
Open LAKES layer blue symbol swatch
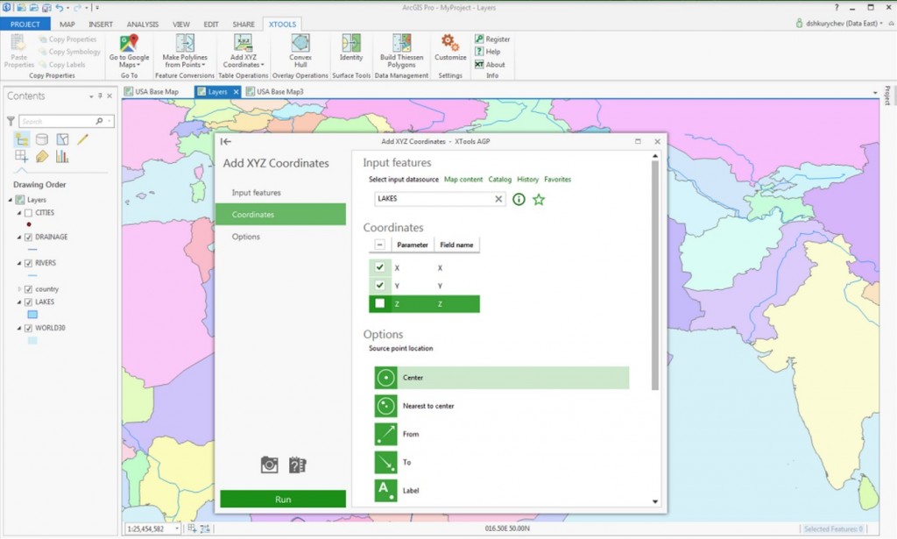coord(32,315)
